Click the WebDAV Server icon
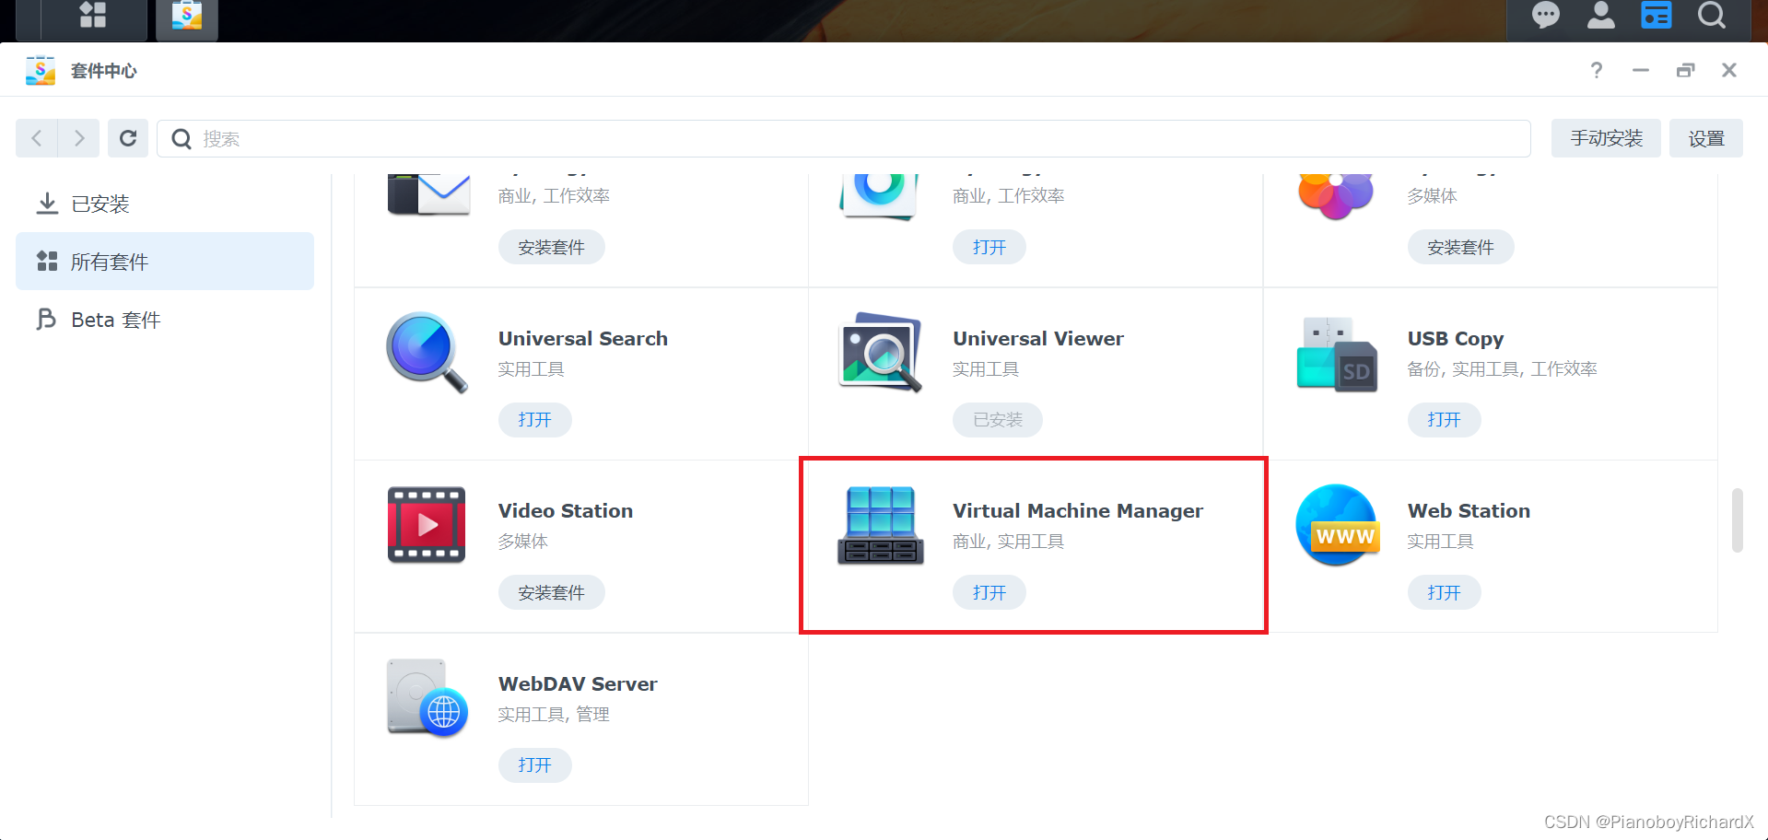The height and width of the screenshot is (840, 1768). [x=427, y=698]
